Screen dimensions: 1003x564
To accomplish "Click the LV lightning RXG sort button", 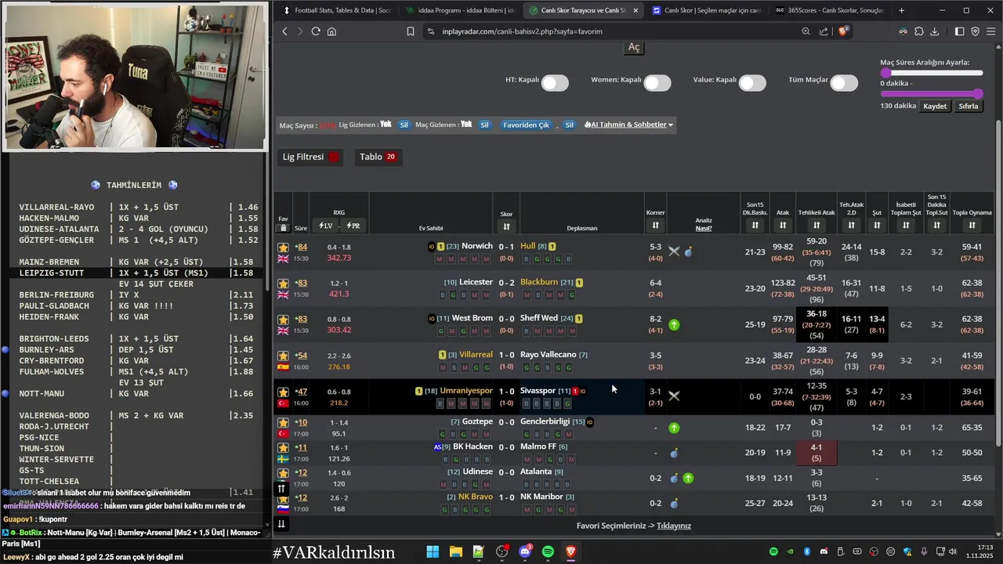I will [325, 226].
